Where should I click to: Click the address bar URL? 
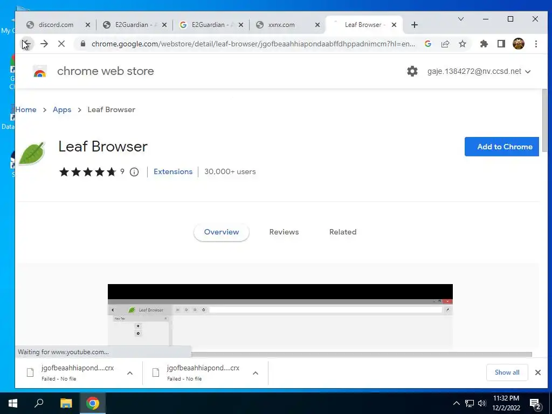(x=253, y=44)
